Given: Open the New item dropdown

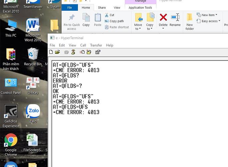Looking at the screenshot, I should click(207, 15).
